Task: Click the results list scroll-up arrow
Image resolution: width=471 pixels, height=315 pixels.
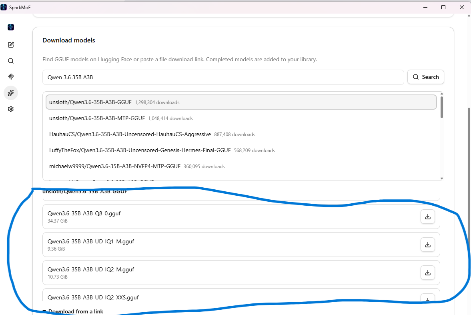Action: coord(441,94)
